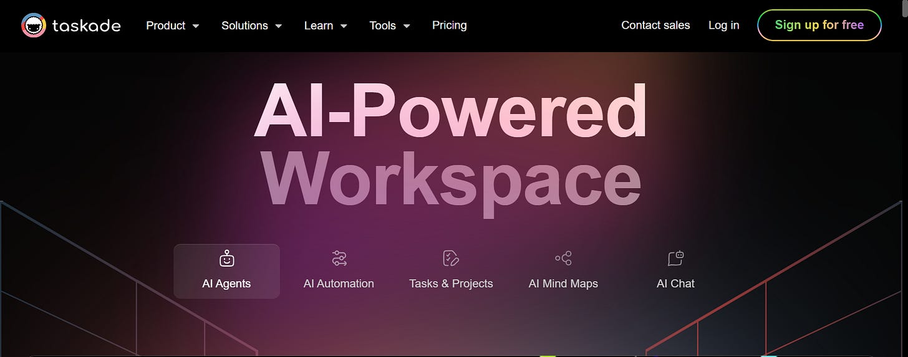
Task: Click the Tasks & Projects checklist icon
Action: [x=451, y=258]
